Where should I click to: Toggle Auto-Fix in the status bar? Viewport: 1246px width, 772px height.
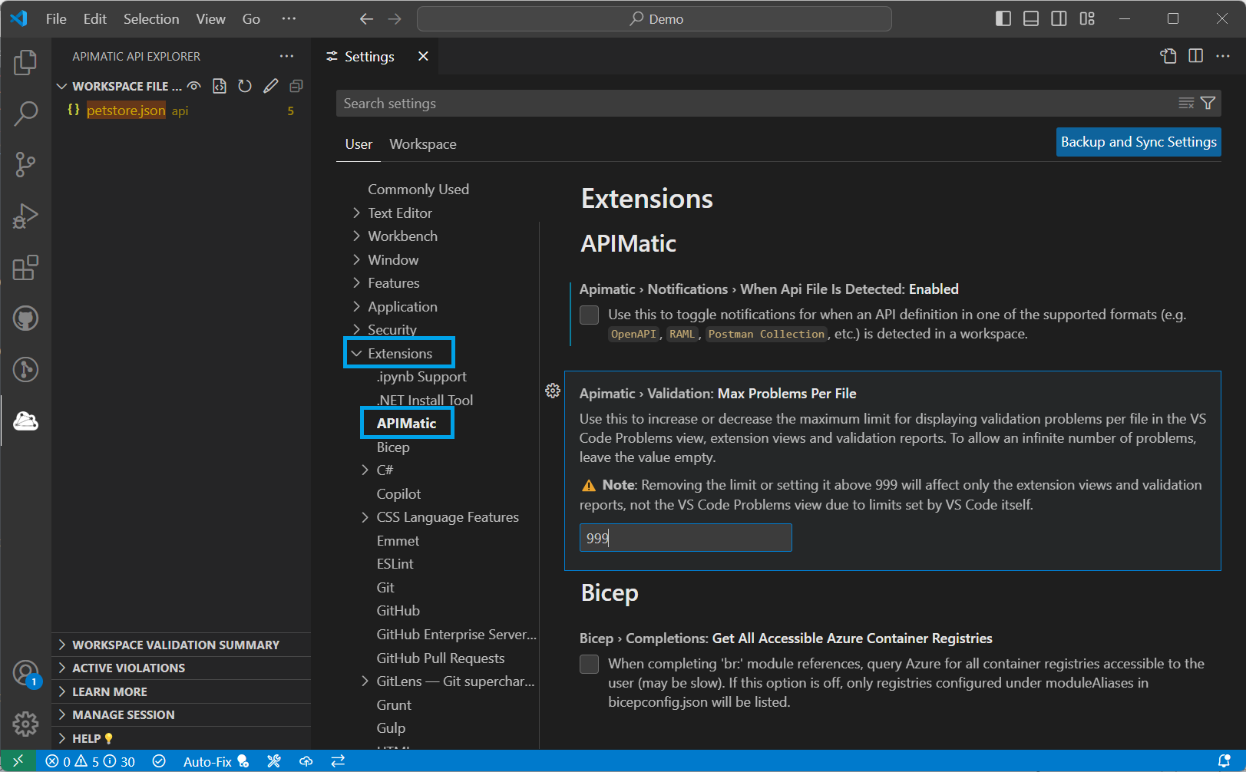tap(216, 761)
